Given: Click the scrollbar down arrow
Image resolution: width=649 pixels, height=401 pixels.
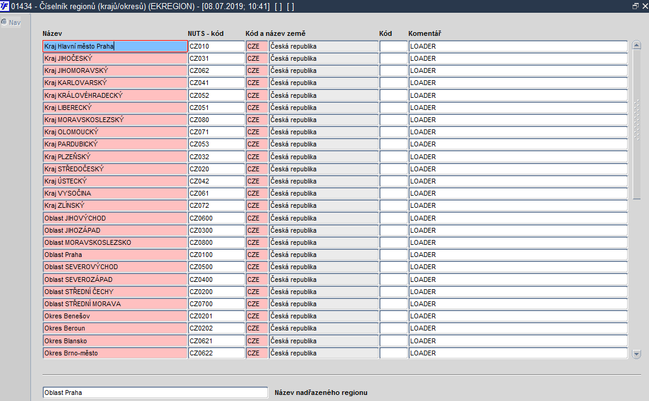Looking at the screenshot, I should [637, 354].
